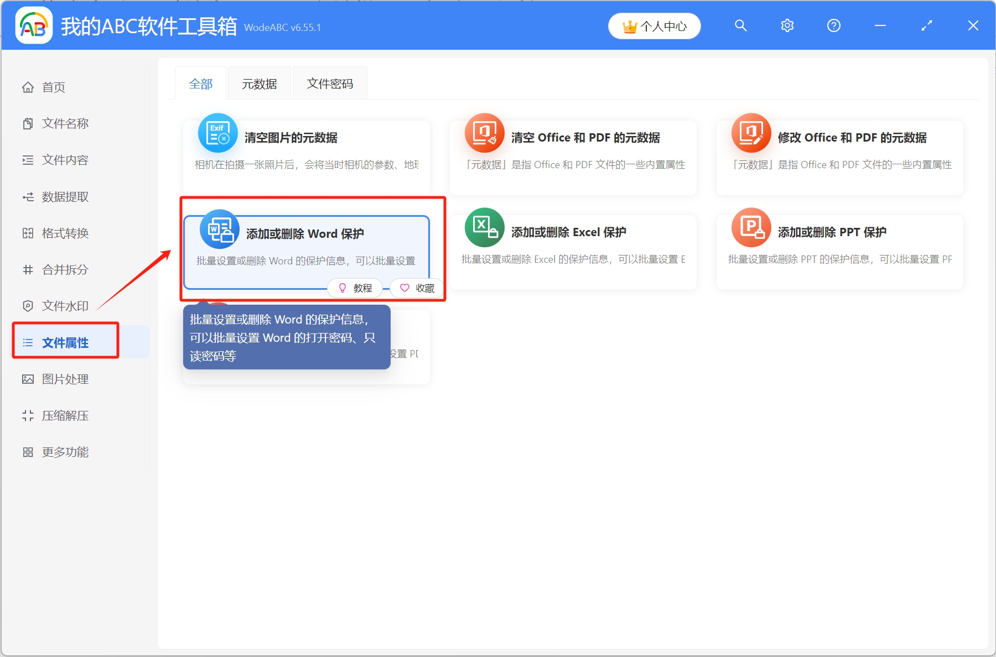The height and width of the screenshot is (657, 996).
Task: Open the 数据提取 sidebar icon
Action: 28,196
